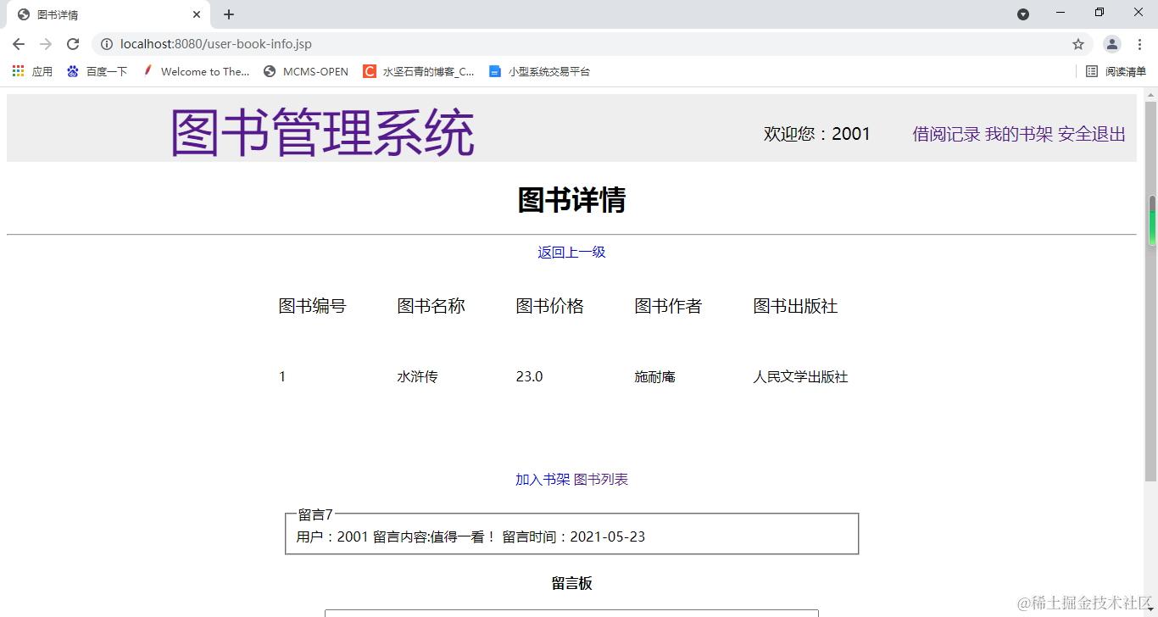
Task: Click the page scrollbar on the right
Action: click(1152, 220)
